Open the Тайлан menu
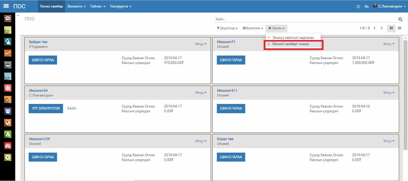This screenshot has width=408, height=181. coord(98,6)
